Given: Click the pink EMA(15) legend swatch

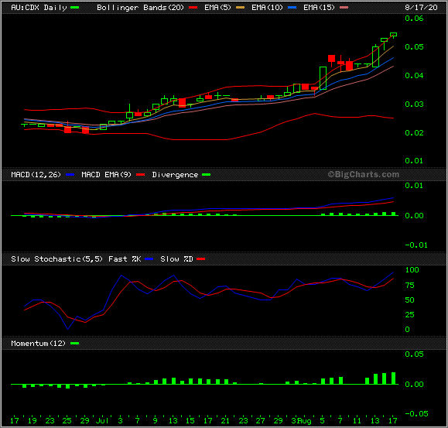Looking at the screenshot, I should click(x=344, y=8).
